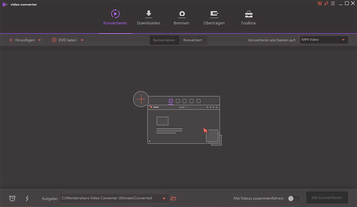The height and width of the screenshot is (207, 357).
Task: Open the alarm clock scheduler icon
Action: coord(12,198)
